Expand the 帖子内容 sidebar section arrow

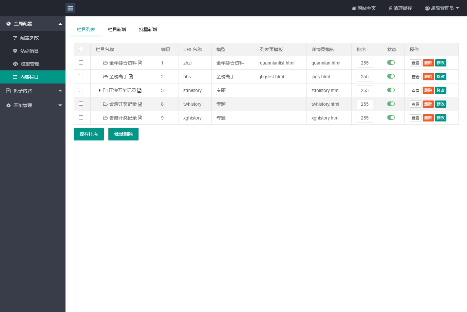click(x=60, y=91)
